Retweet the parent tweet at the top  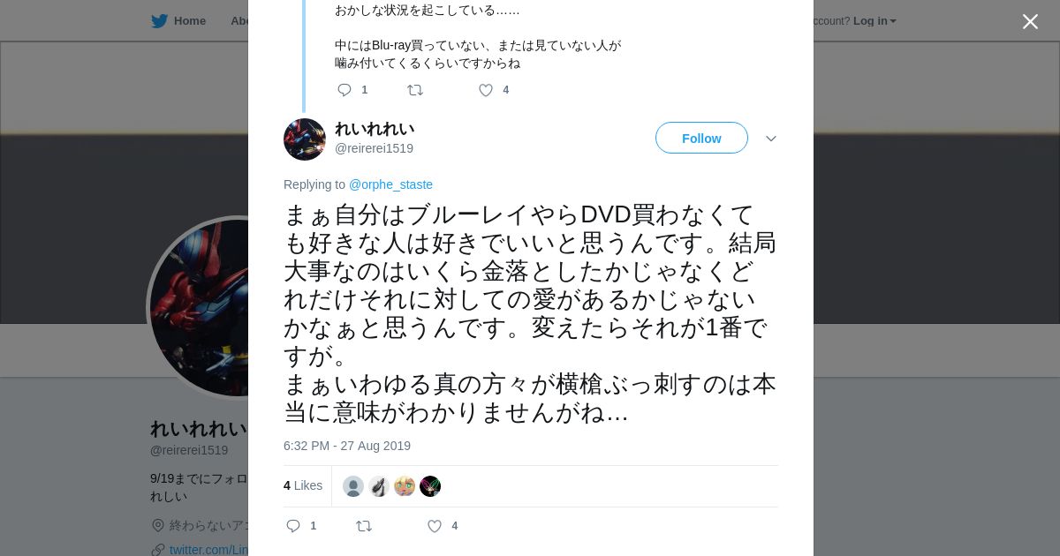415,90
